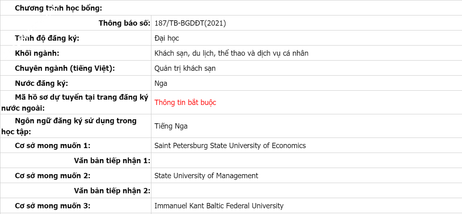Click the 'State University of Management' entry

click(206, 175)
